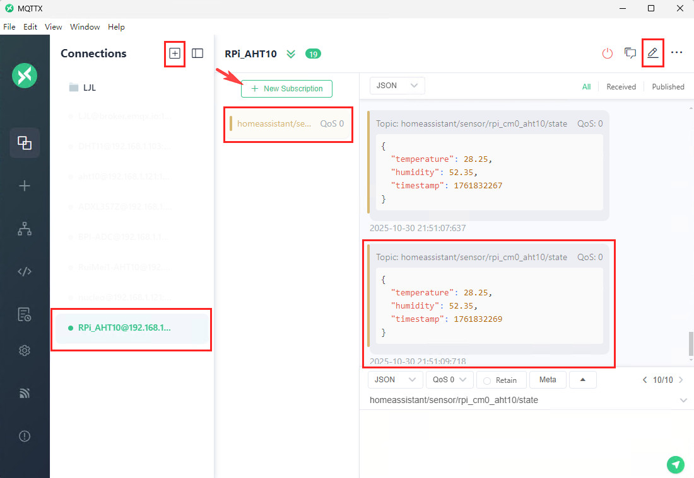Open the RSS feed icon in sidebar
Image resolution: width=694 pixels, height=478 pixels.
(25, 393)
